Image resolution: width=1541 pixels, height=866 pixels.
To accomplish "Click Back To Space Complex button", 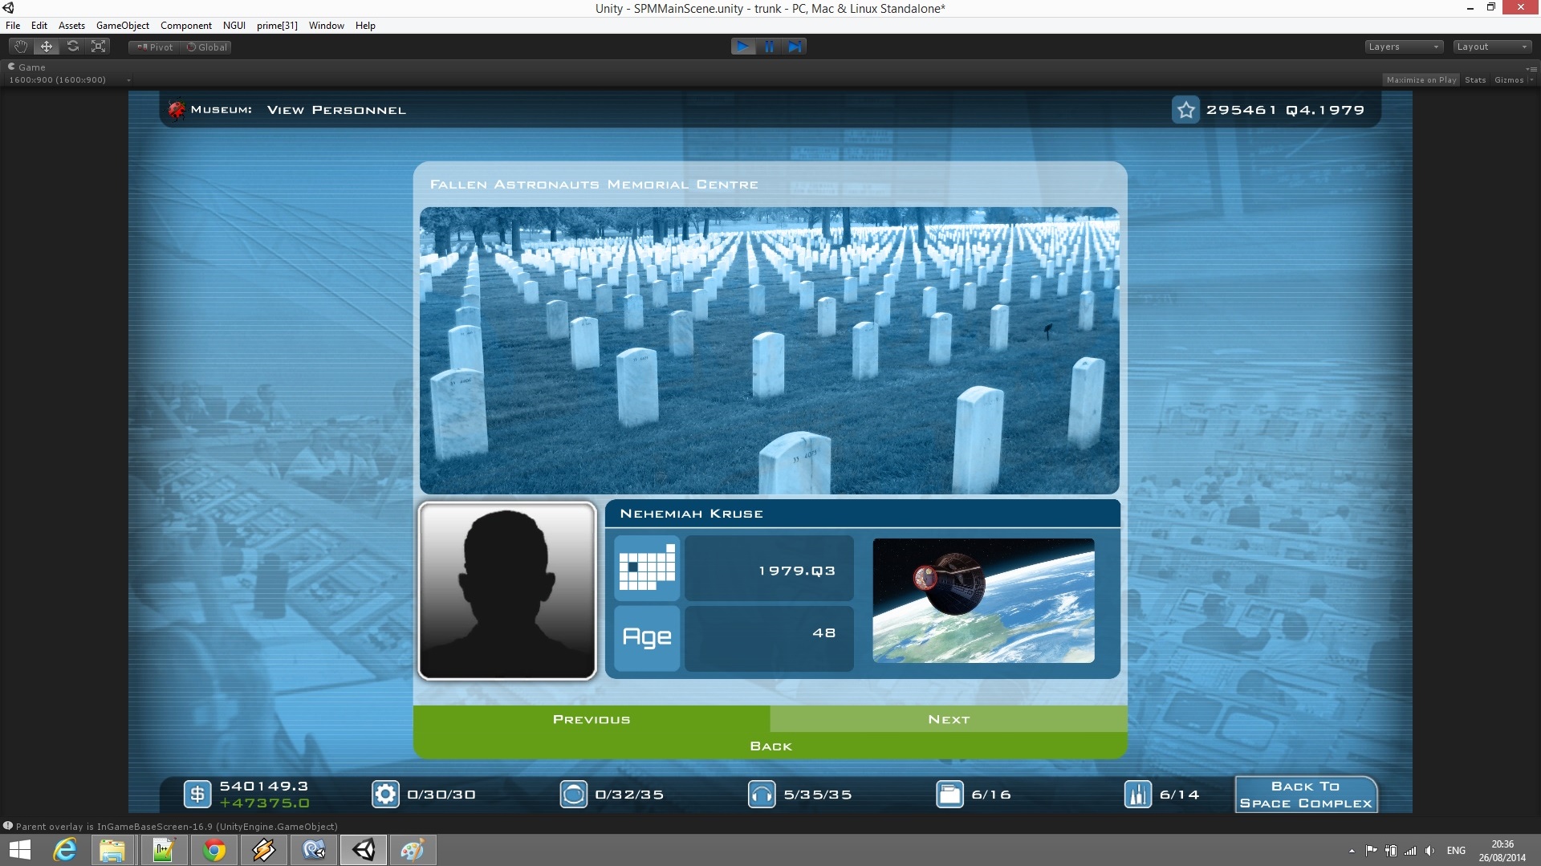I will [x=1305, y=795].
